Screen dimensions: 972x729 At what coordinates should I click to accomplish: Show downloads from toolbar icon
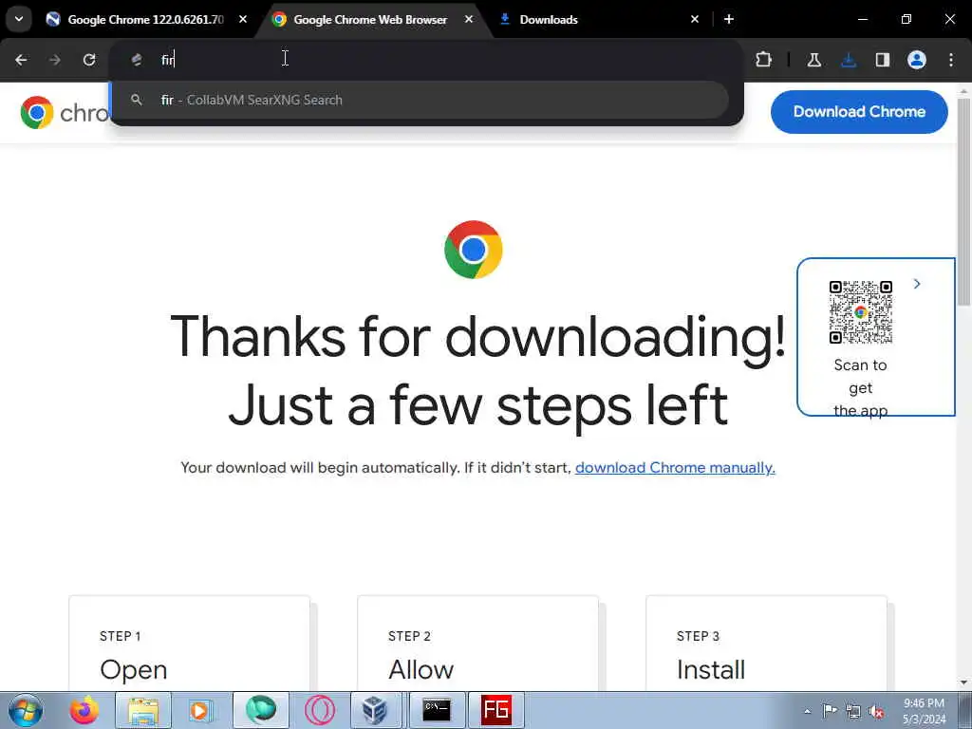(849, 60)
